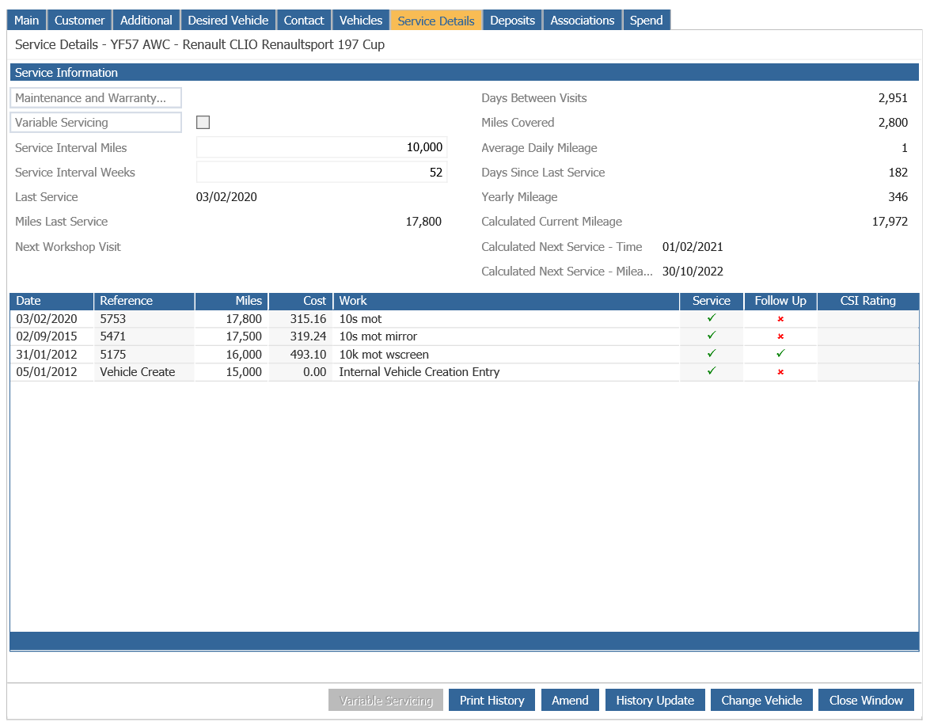Open Maintenance and Warranty details

click(96, 98)
